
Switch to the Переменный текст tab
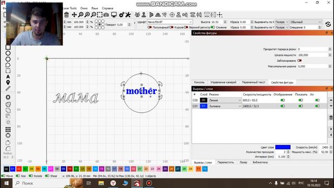tap(254, 83)
